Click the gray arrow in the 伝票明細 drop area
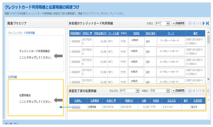This screenshot has height=127, width=213. point(58,100)
